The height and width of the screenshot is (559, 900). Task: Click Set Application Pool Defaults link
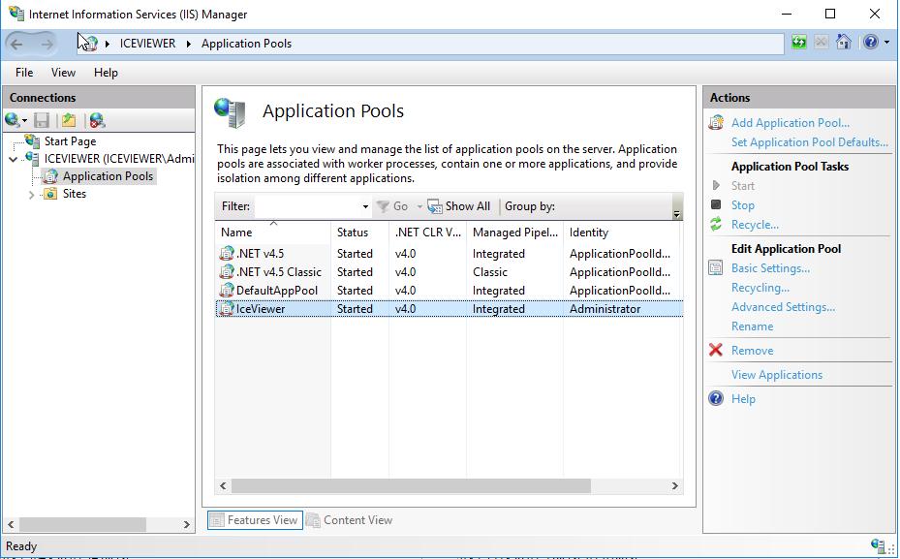coord(809,142)
